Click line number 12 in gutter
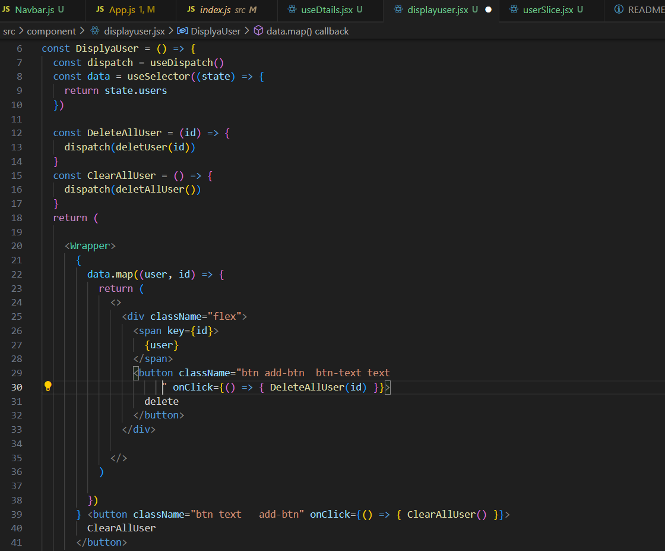Viewport: 665px width, 551px height. coord(17,133)
